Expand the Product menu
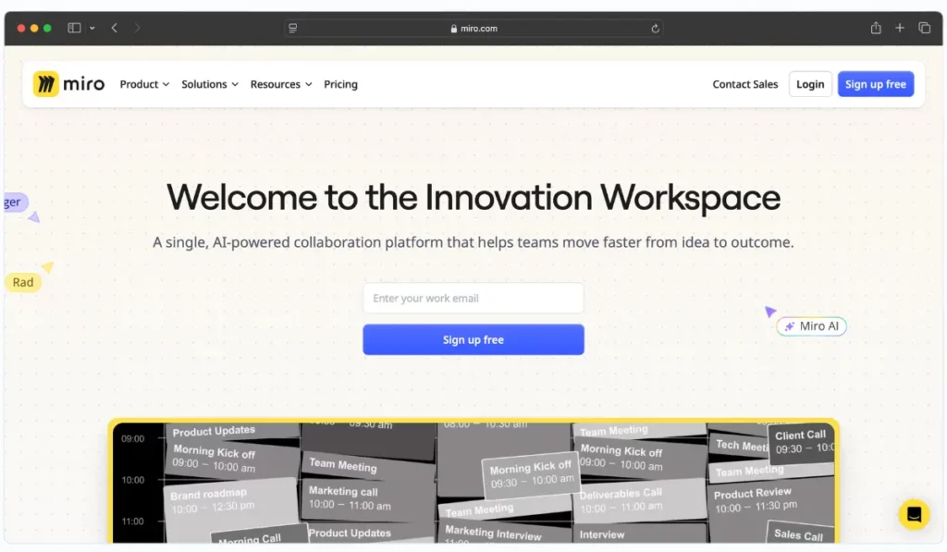Screen dimensions: 947x552 (144, 84)
